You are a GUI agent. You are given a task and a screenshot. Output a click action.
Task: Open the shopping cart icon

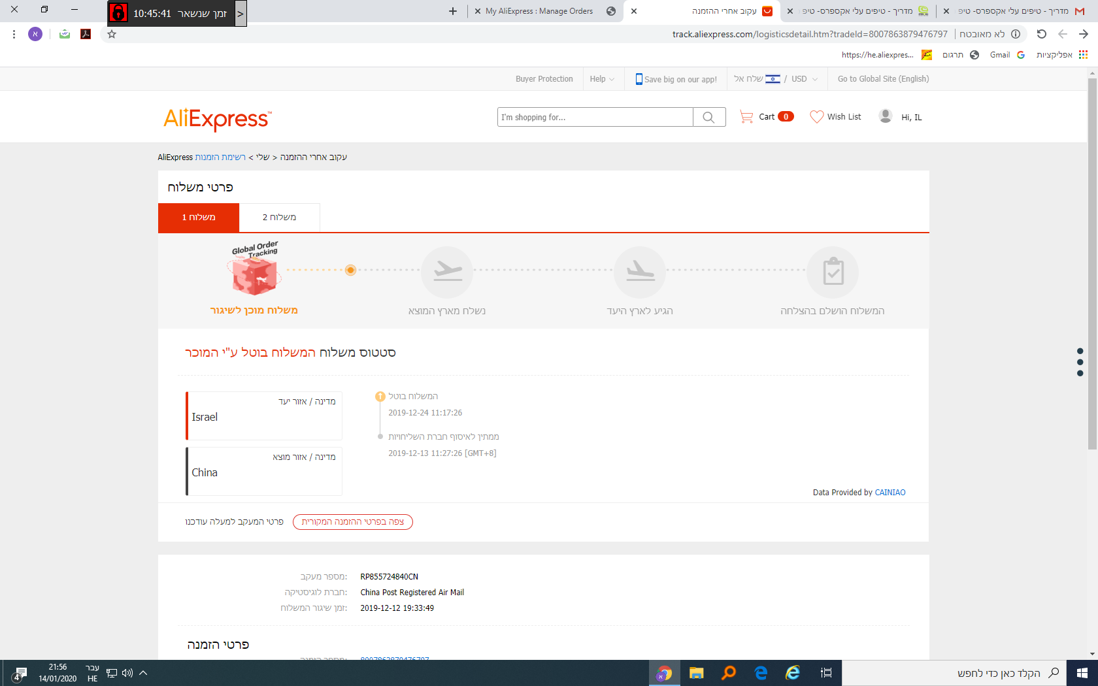coord(746,117)
